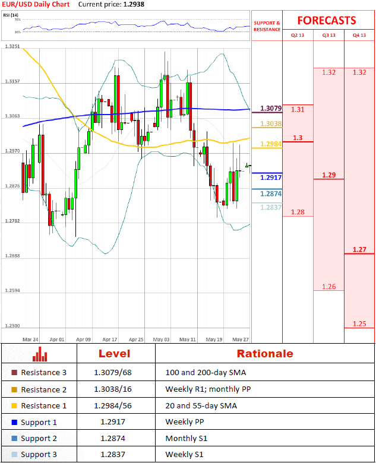Click the 1.2837 support level label on chart
This screenshot has width=376, height=463.
tap(271, 207)
